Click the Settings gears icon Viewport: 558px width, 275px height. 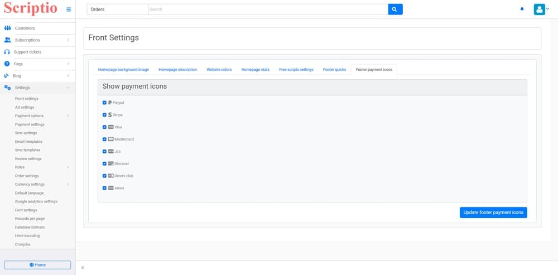tap(8, 88)
